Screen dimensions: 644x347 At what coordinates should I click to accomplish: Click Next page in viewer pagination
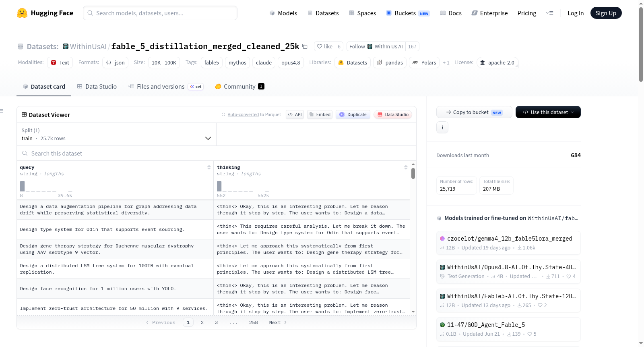coord(278,322)
